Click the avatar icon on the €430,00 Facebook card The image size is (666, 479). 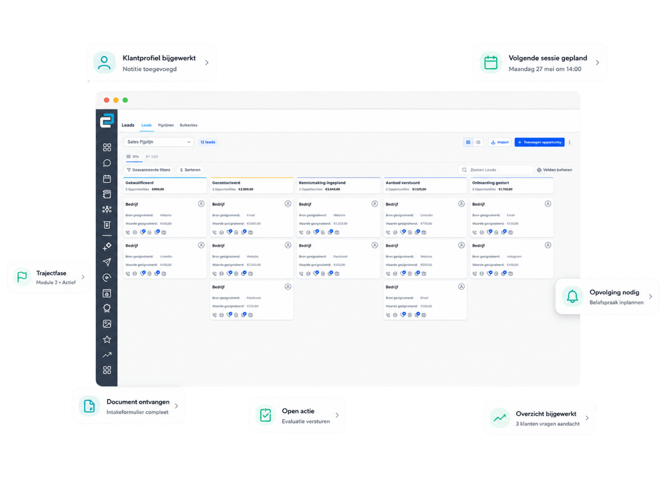[x=375, y=245]
